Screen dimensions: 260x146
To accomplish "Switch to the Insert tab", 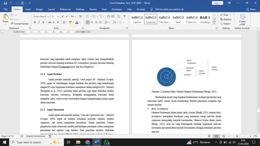I will point(28,9).
